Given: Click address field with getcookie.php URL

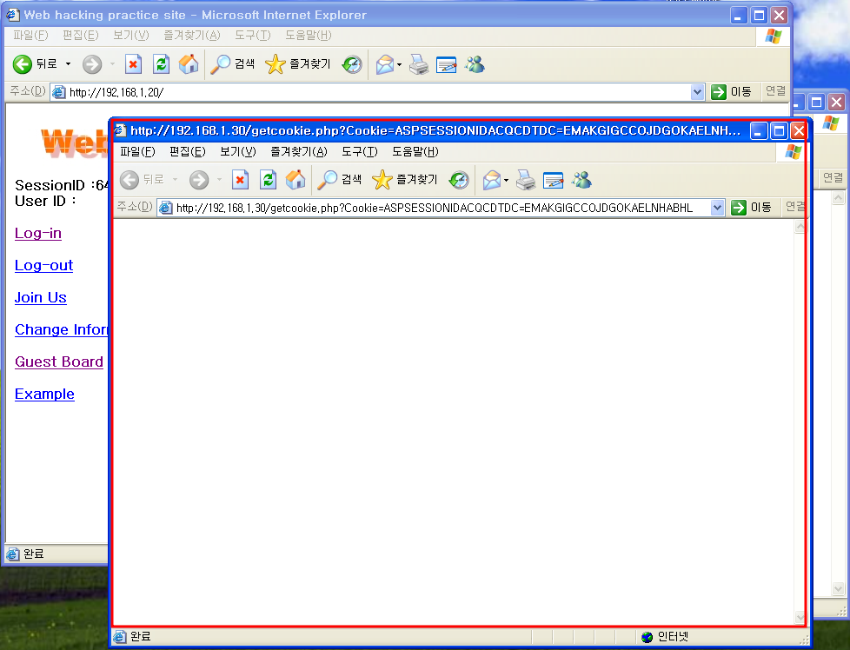Looking at the screenshot, I should coord(440,208).
